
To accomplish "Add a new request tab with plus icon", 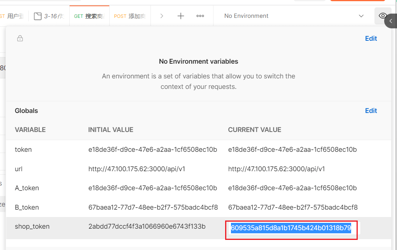I will tap(180, 16).
